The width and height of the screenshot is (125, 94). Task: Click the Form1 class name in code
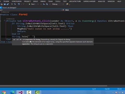point(23,14)
